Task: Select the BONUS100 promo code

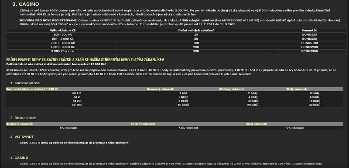Action: 309,43
